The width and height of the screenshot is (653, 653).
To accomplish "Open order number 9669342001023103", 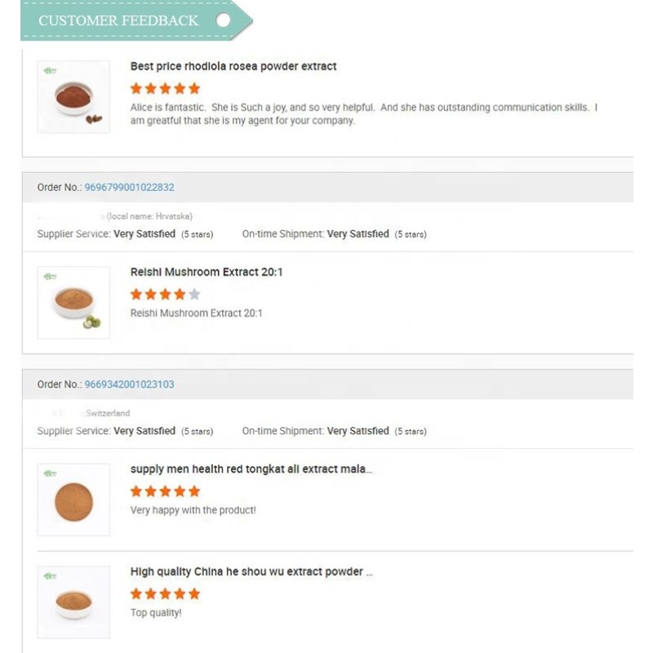I will 129,384.
